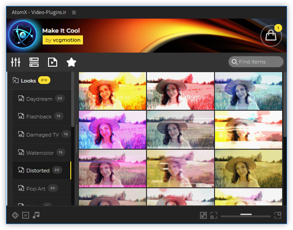Screen dimensions: 293x230
Task: Switch to the stacked list view icon
Action: tap(34, 62)
